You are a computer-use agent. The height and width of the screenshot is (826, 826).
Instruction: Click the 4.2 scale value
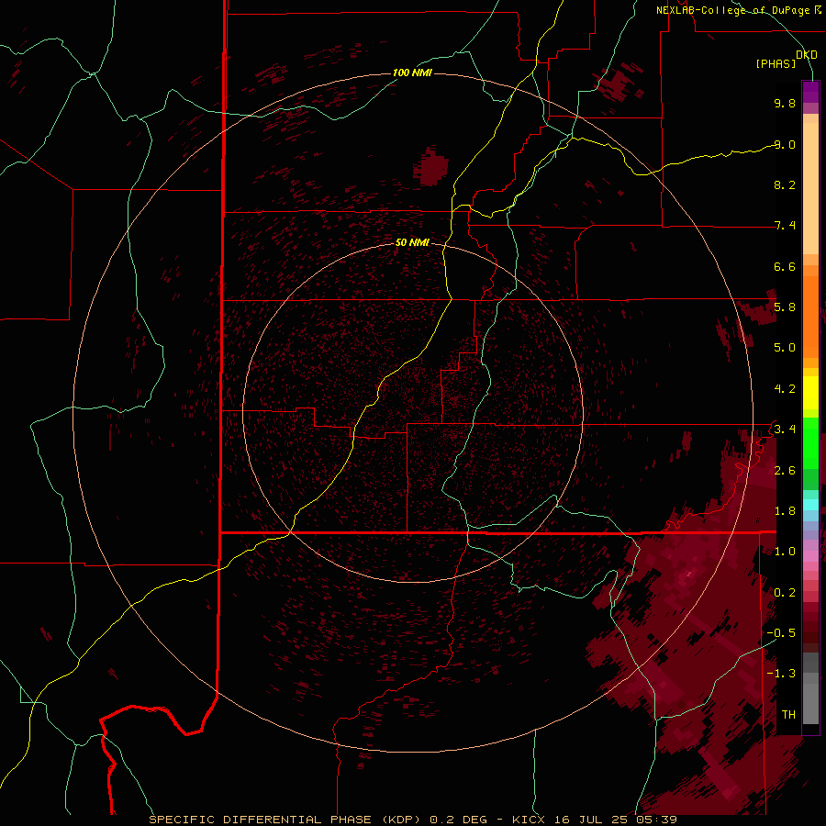point(785,389)
